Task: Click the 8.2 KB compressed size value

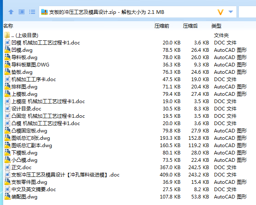Action: (x=201, y=190)
